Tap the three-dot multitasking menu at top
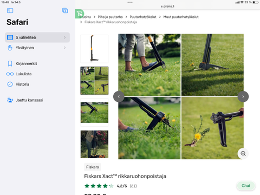 click(130, 2)
